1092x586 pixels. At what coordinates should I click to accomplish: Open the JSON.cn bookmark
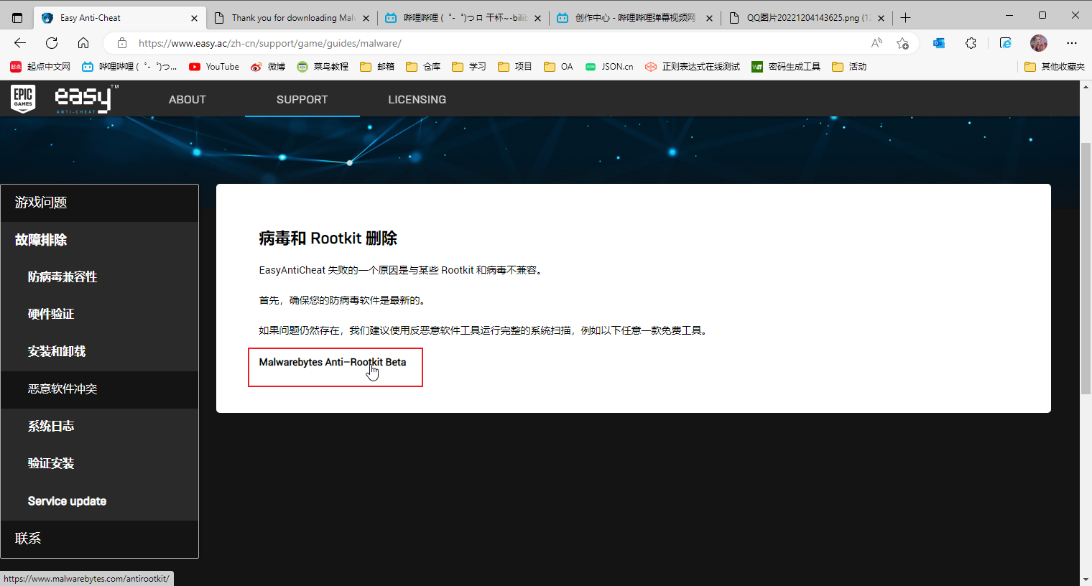[609, 67]
